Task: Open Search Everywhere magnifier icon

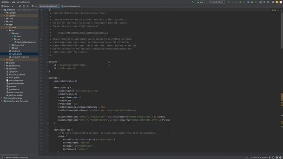Action: (273, 2)
